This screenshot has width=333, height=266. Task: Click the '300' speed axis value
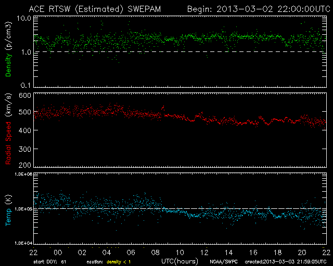pyautogui.click(x=25, y=149)
